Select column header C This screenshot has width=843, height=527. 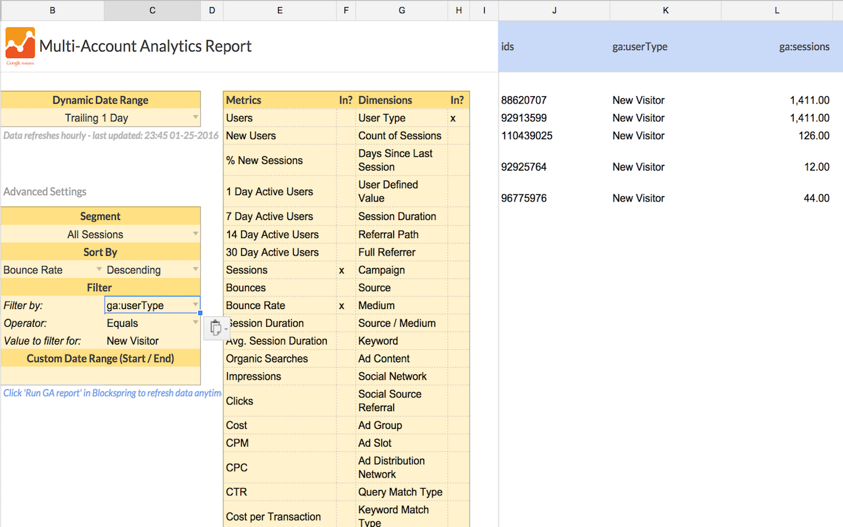(151, 11)
